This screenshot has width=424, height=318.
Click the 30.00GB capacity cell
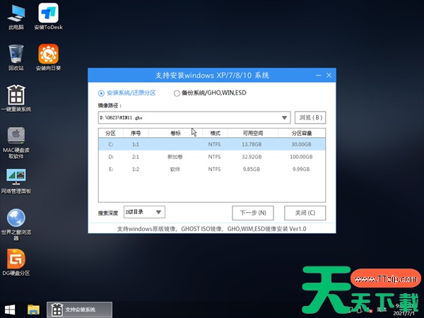pyautogui.click(x=301, y=144)
